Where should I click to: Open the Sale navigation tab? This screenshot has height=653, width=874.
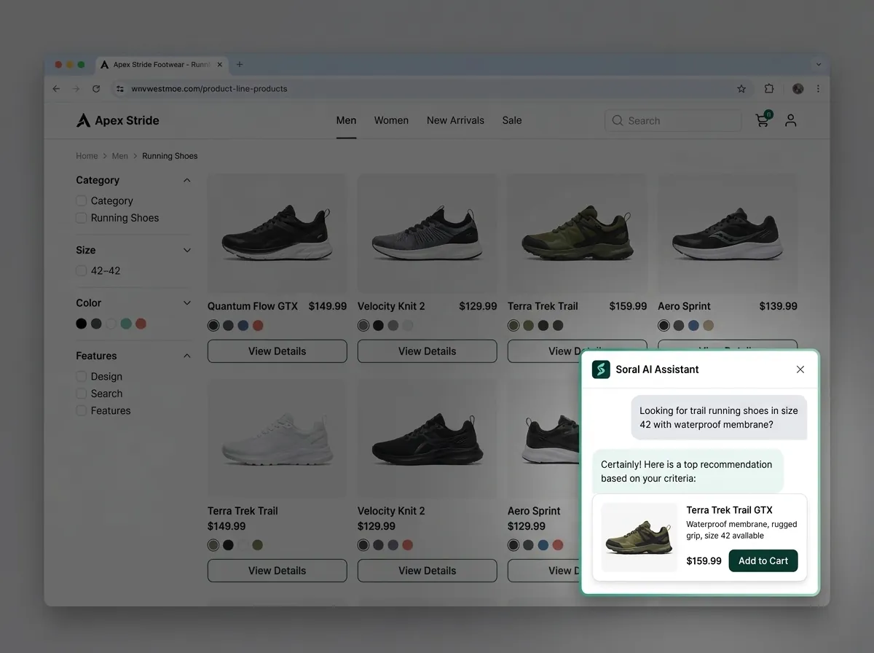[512, 120]
